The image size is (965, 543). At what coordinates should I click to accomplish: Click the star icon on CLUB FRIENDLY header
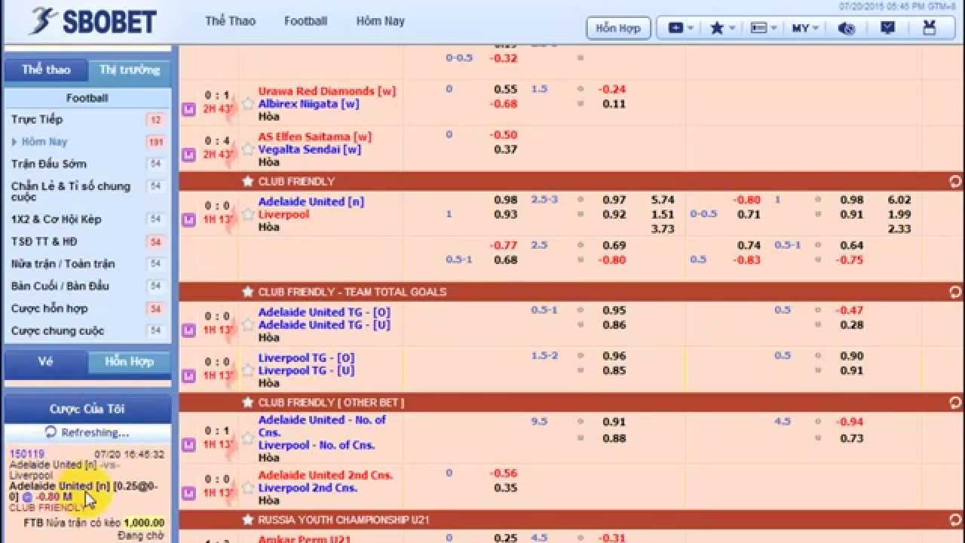click(247, 182)
